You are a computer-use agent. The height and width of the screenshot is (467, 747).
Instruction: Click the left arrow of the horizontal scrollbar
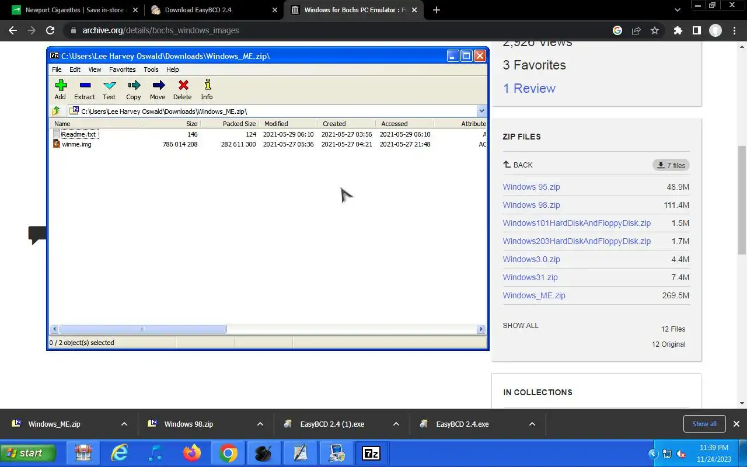pyautogui.click(x=54, y=329)
